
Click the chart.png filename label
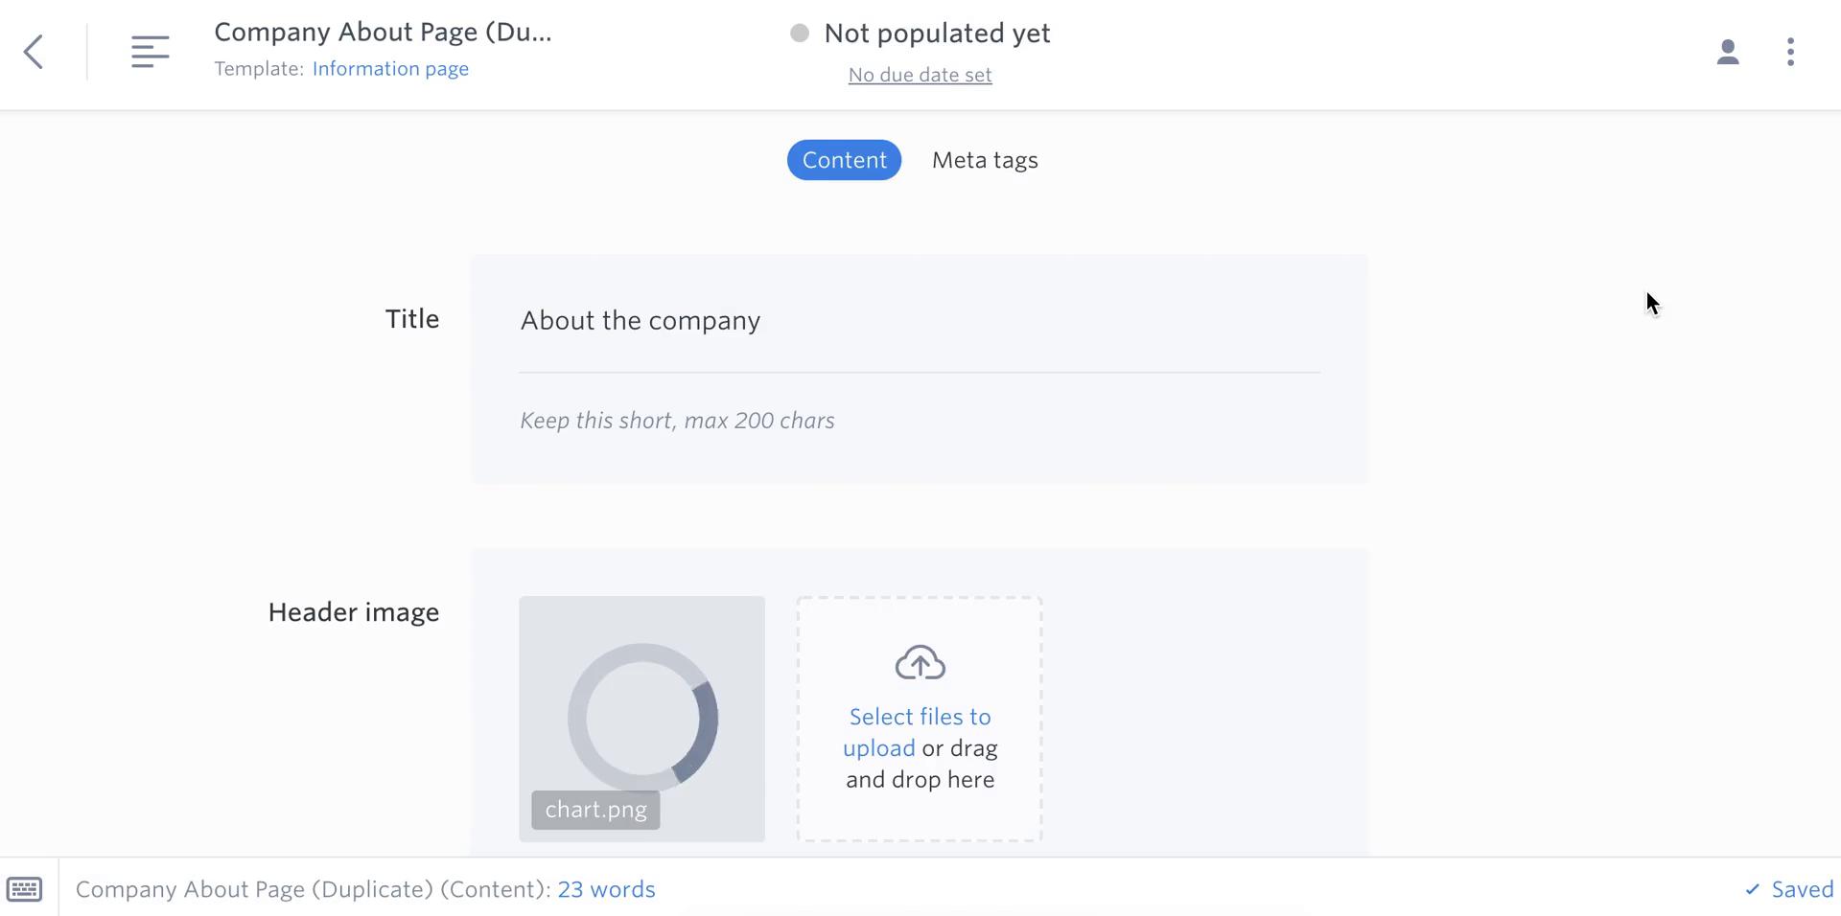click(x=595, y=810)
